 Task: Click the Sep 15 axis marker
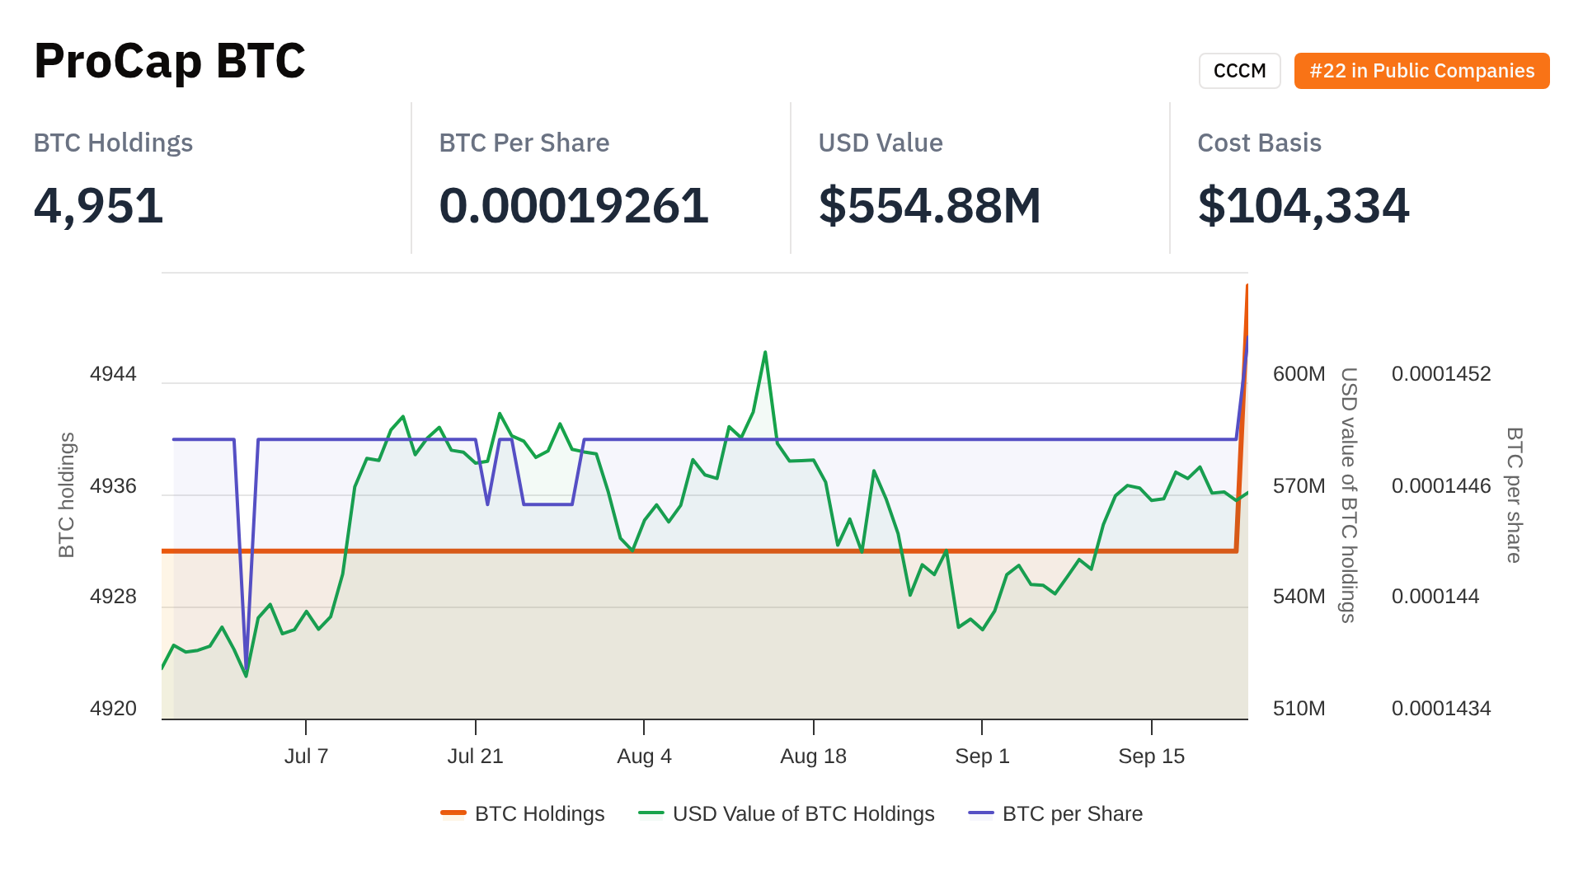[1151, 756]
